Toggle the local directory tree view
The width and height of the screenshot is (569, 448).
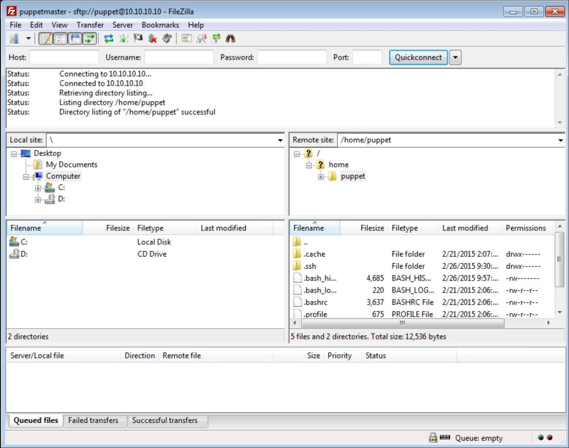click(x=60, y=39)
